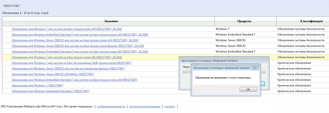Sort by Продукты column header

coord(244,21)
